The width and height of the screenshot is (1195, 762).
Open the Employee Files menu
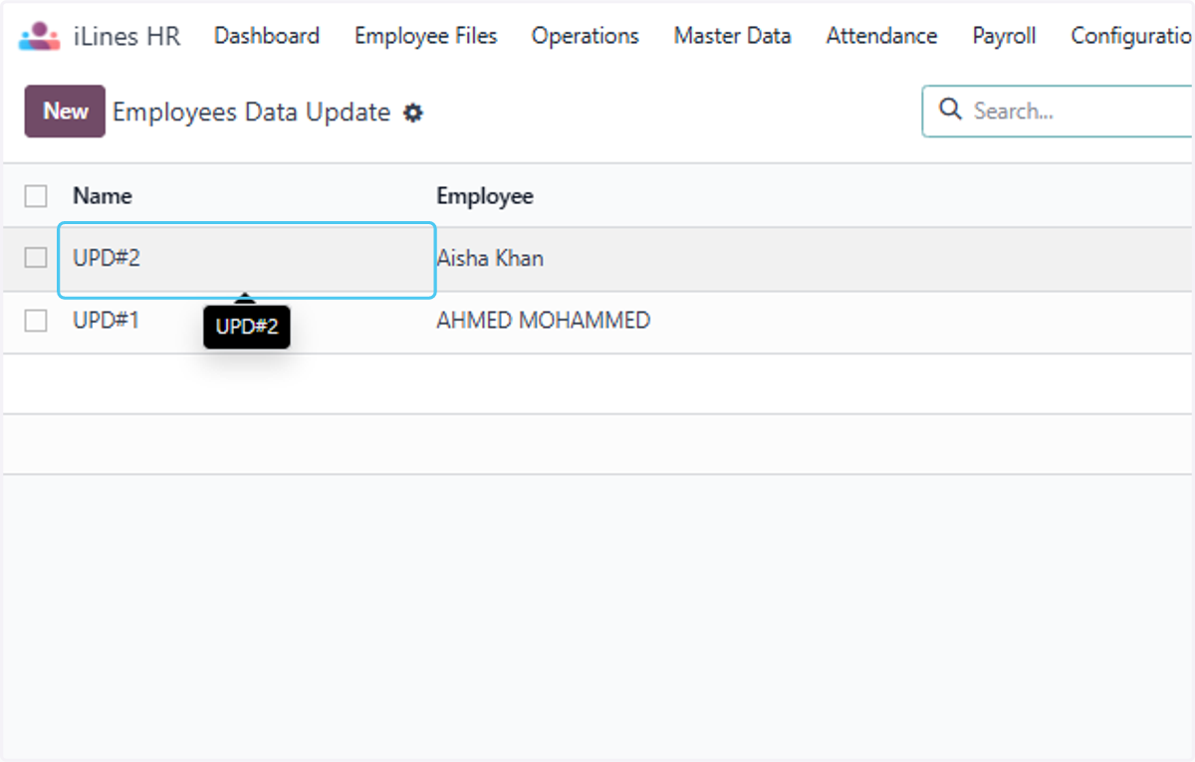point(426,36)
